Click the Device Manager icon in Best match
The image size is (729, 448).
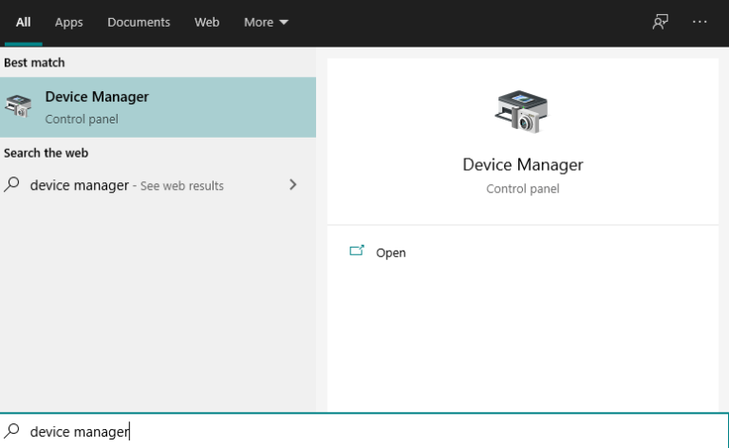[18, 107]
